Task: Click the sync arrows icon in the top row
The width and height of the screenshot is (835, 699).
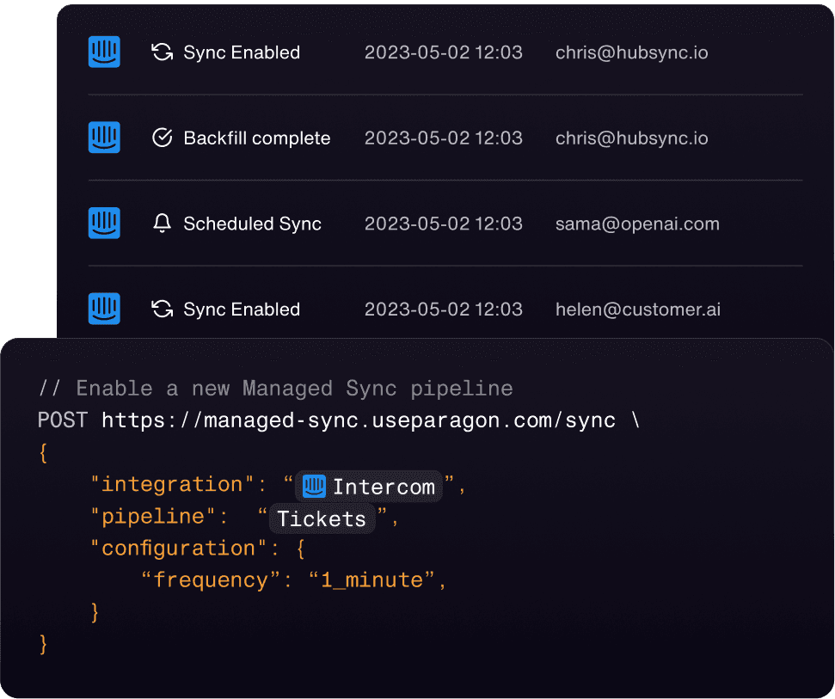Action: click(162, 52)
